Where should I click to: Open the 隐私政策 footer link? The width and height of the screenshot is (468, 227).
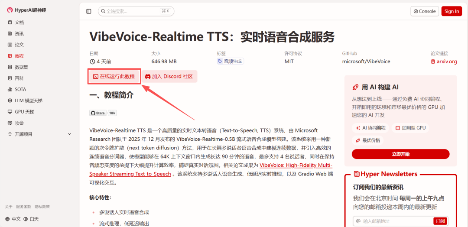point(42,207)
